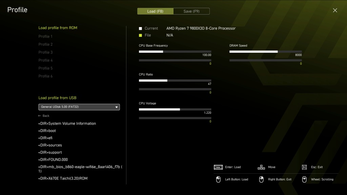
Task: Click the mouse wheel Scrolling icon
Action: pos(304,179)
